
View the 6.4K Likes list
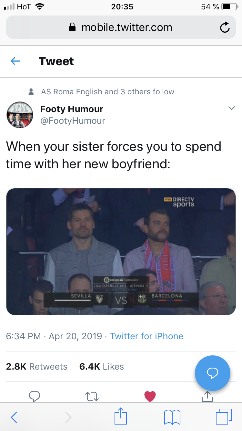(102, 366)
